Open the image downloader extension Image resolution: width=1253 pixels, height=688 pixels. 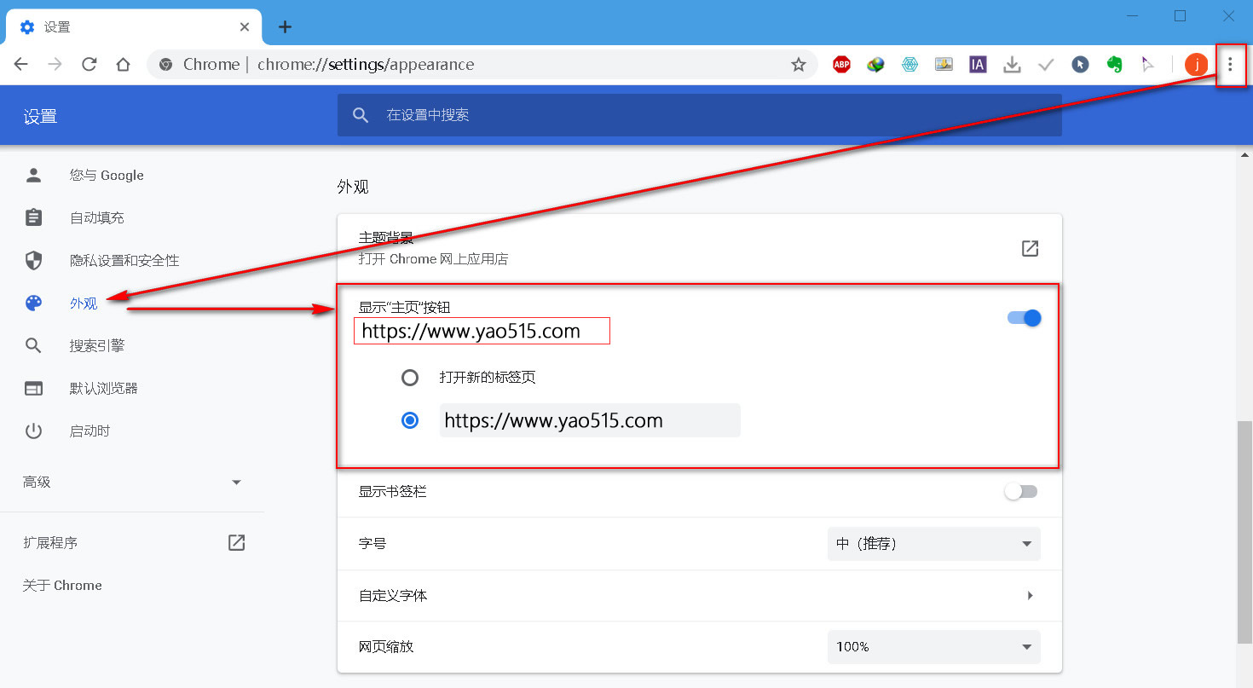pos(944,64)
